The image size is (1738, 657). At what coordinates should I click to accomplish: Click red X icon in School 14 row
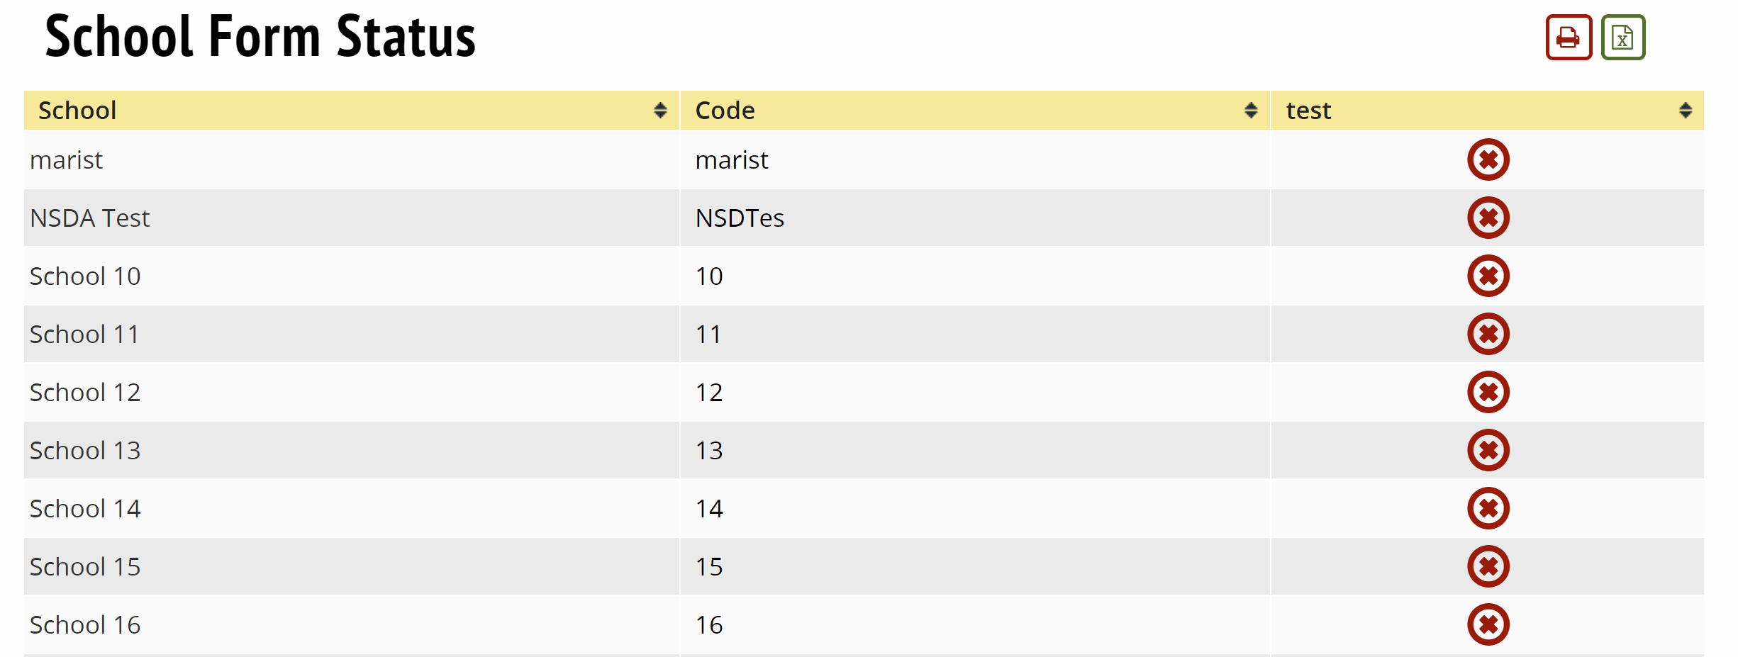click(1488, 509)
